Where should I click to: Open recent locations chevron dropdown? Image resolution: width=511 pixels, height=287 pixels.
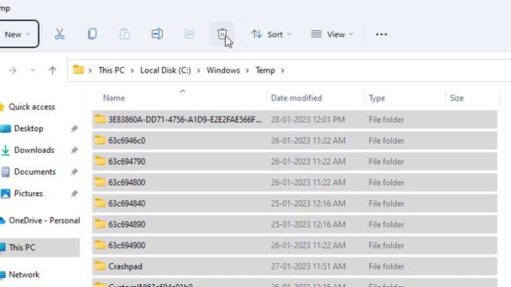(33, 70)
